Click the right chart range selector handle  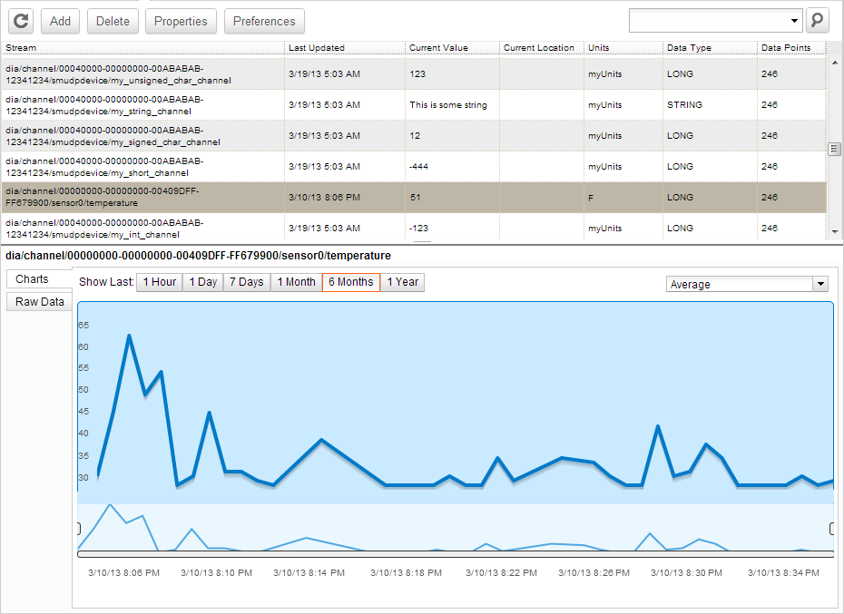[x=831, y=528]
